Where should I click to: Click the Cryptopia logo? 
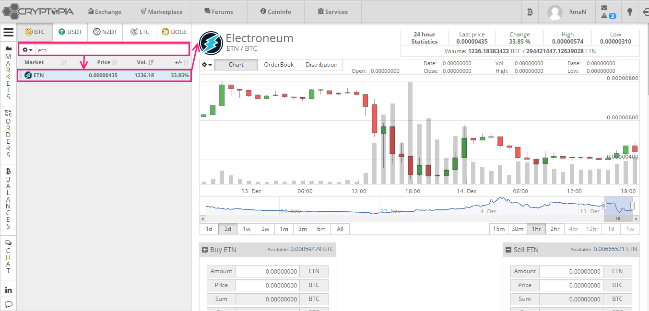point(37,11)
